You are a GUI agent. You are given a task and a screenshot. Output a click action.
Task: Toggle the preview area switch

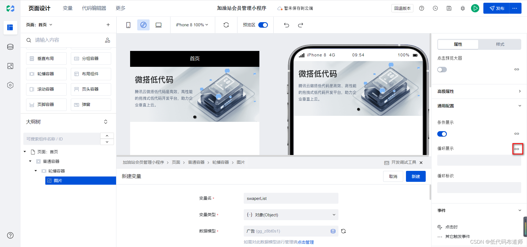point(263,25)
